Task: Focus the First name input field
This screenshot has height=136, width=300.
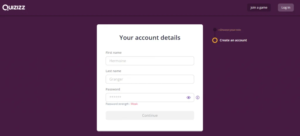Action: [x=150, y=61]
